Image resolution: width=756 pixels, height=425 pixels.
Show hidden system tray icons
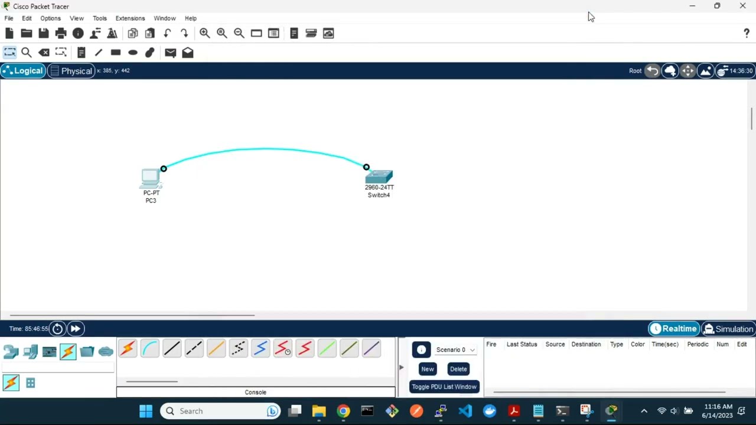(x=644, y=411)
